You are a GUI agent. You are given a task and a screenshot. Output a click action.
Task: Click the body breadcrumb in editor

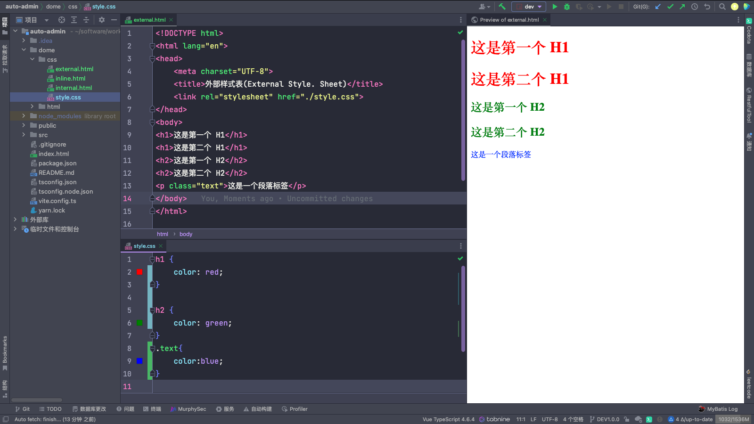186,234
